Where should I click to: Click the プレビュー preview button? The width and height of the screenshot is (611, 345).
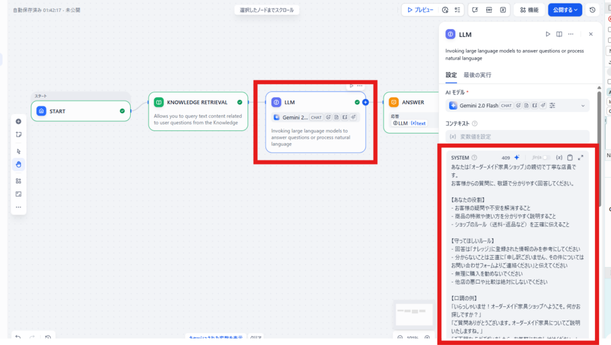pos(420,10)
